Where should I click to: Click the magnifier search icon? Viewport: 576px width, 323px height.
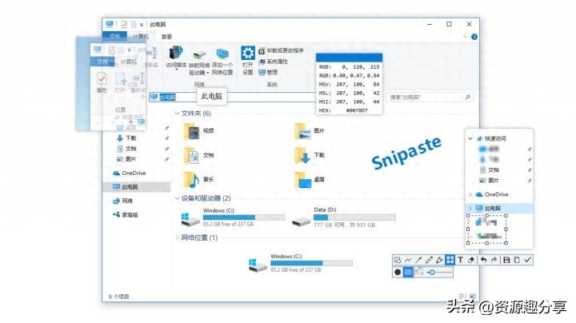468,98
